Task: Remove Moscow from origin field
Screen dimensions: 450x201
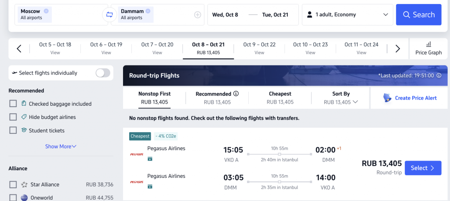Action: point(46,11)
